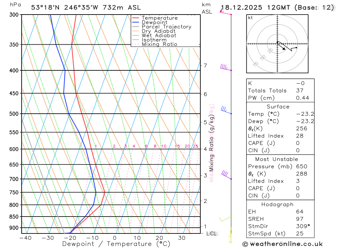Click the Hodograph section heading

pos(277,204)
